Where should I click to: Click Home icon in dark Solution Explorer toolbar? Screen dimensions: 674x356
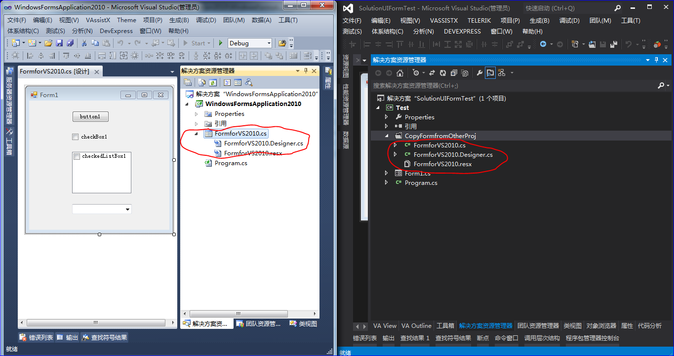[x=400, y=73]
